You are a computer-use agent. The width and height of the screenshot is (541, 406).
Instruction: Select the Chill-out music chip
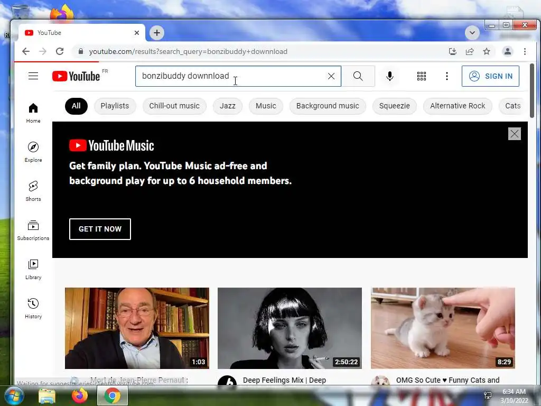[x=174, y=106]
